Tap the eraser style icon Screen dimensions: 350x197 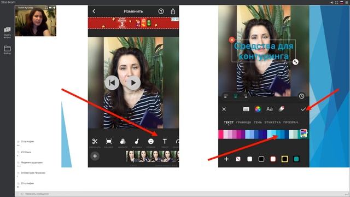click(282, 109)
